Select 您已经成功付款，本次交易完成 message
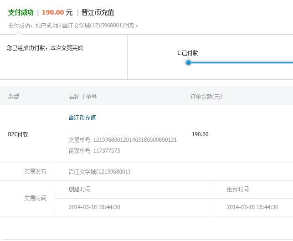293x241 pixels. 45,48
